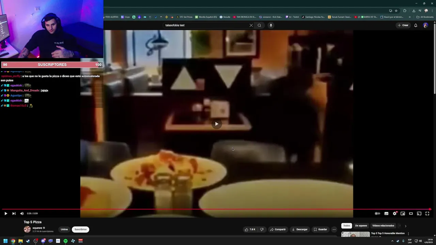
Task: Open Top 5 Top 5 Honorable Mention video
Action: point(388,233)
